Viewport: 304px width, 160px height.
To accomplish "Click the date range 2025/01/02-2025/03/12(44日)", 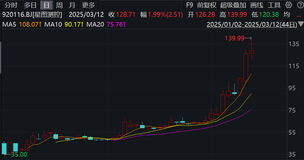I will (x=252, y=24).
